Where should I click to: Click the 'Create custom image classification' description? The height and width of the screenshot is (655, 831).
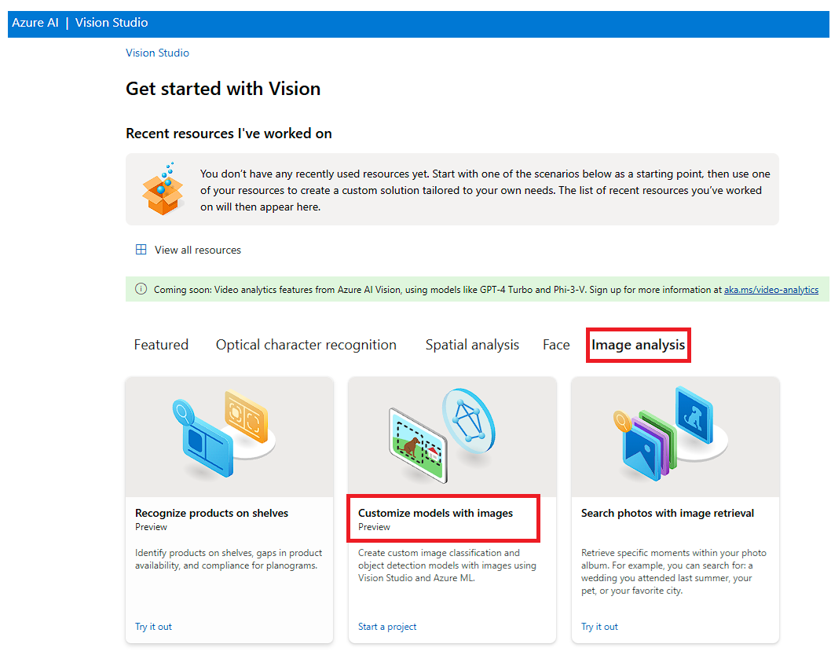[447, 565]
